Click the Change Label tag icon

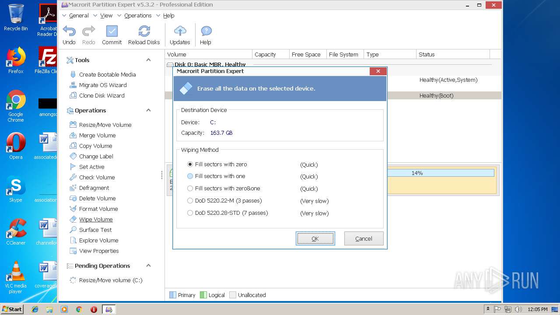(x=73, y=156)
